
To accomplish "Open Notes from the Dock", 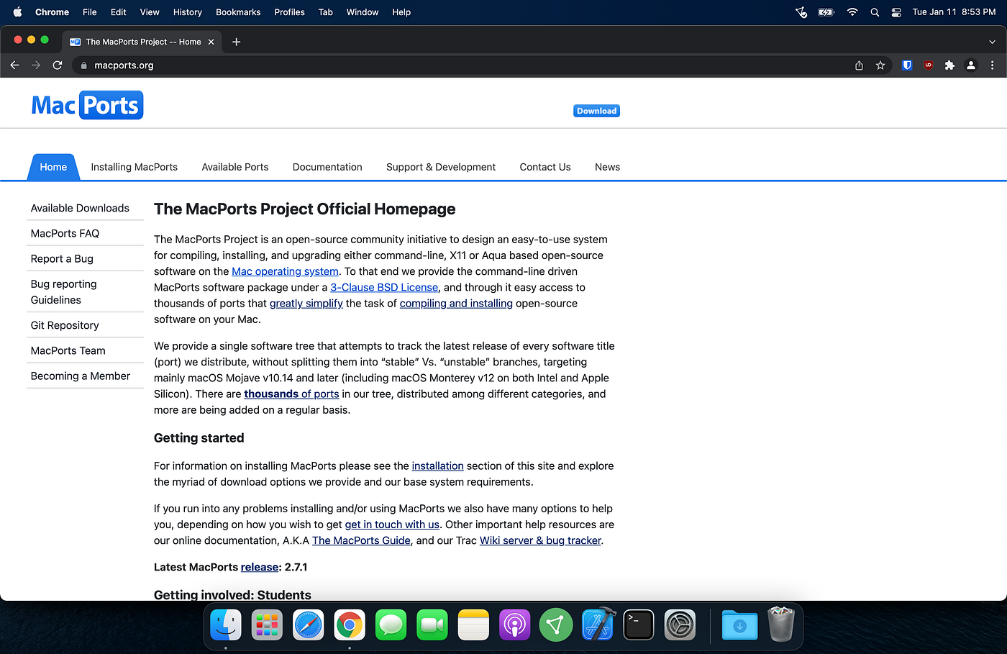I will 473,625.
